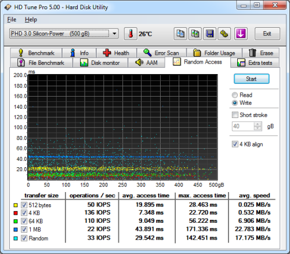This screenshot has width=290, height=254.
Task: Uncheck the 4 KB align checkbox
Action: pyautogui.click(x=235, y=144)
